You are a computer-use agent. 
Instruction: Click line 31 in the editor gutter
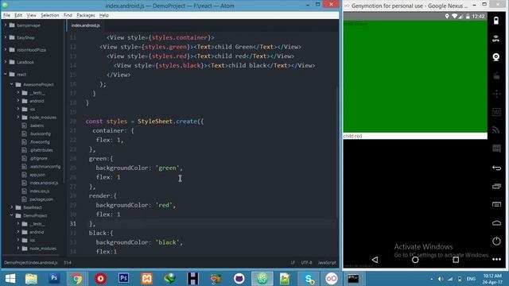tap(72, 223)
